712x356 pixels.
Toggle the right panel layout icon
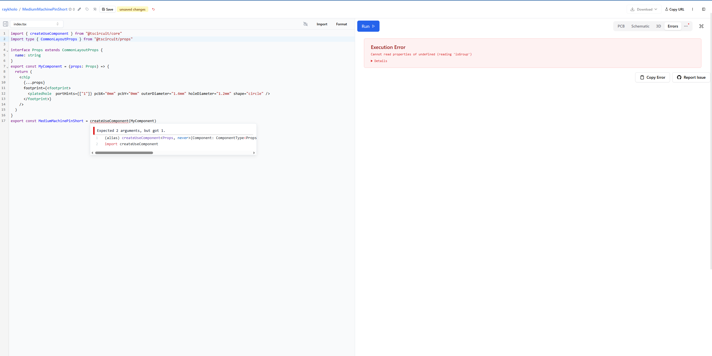[703, 9]
